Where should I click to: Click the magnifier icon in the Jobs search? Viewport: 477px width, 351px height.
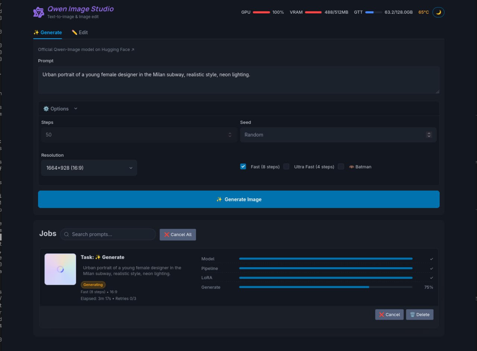66,234
